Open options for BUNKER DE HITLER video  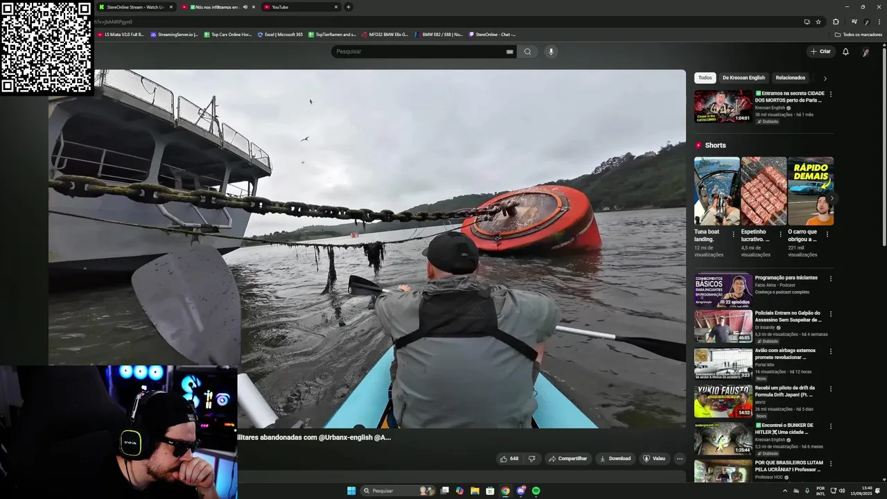click(830, 426)
